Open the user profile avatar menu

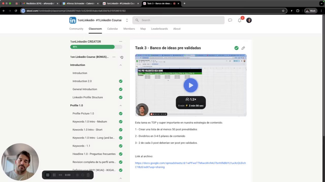click(249, 20)
